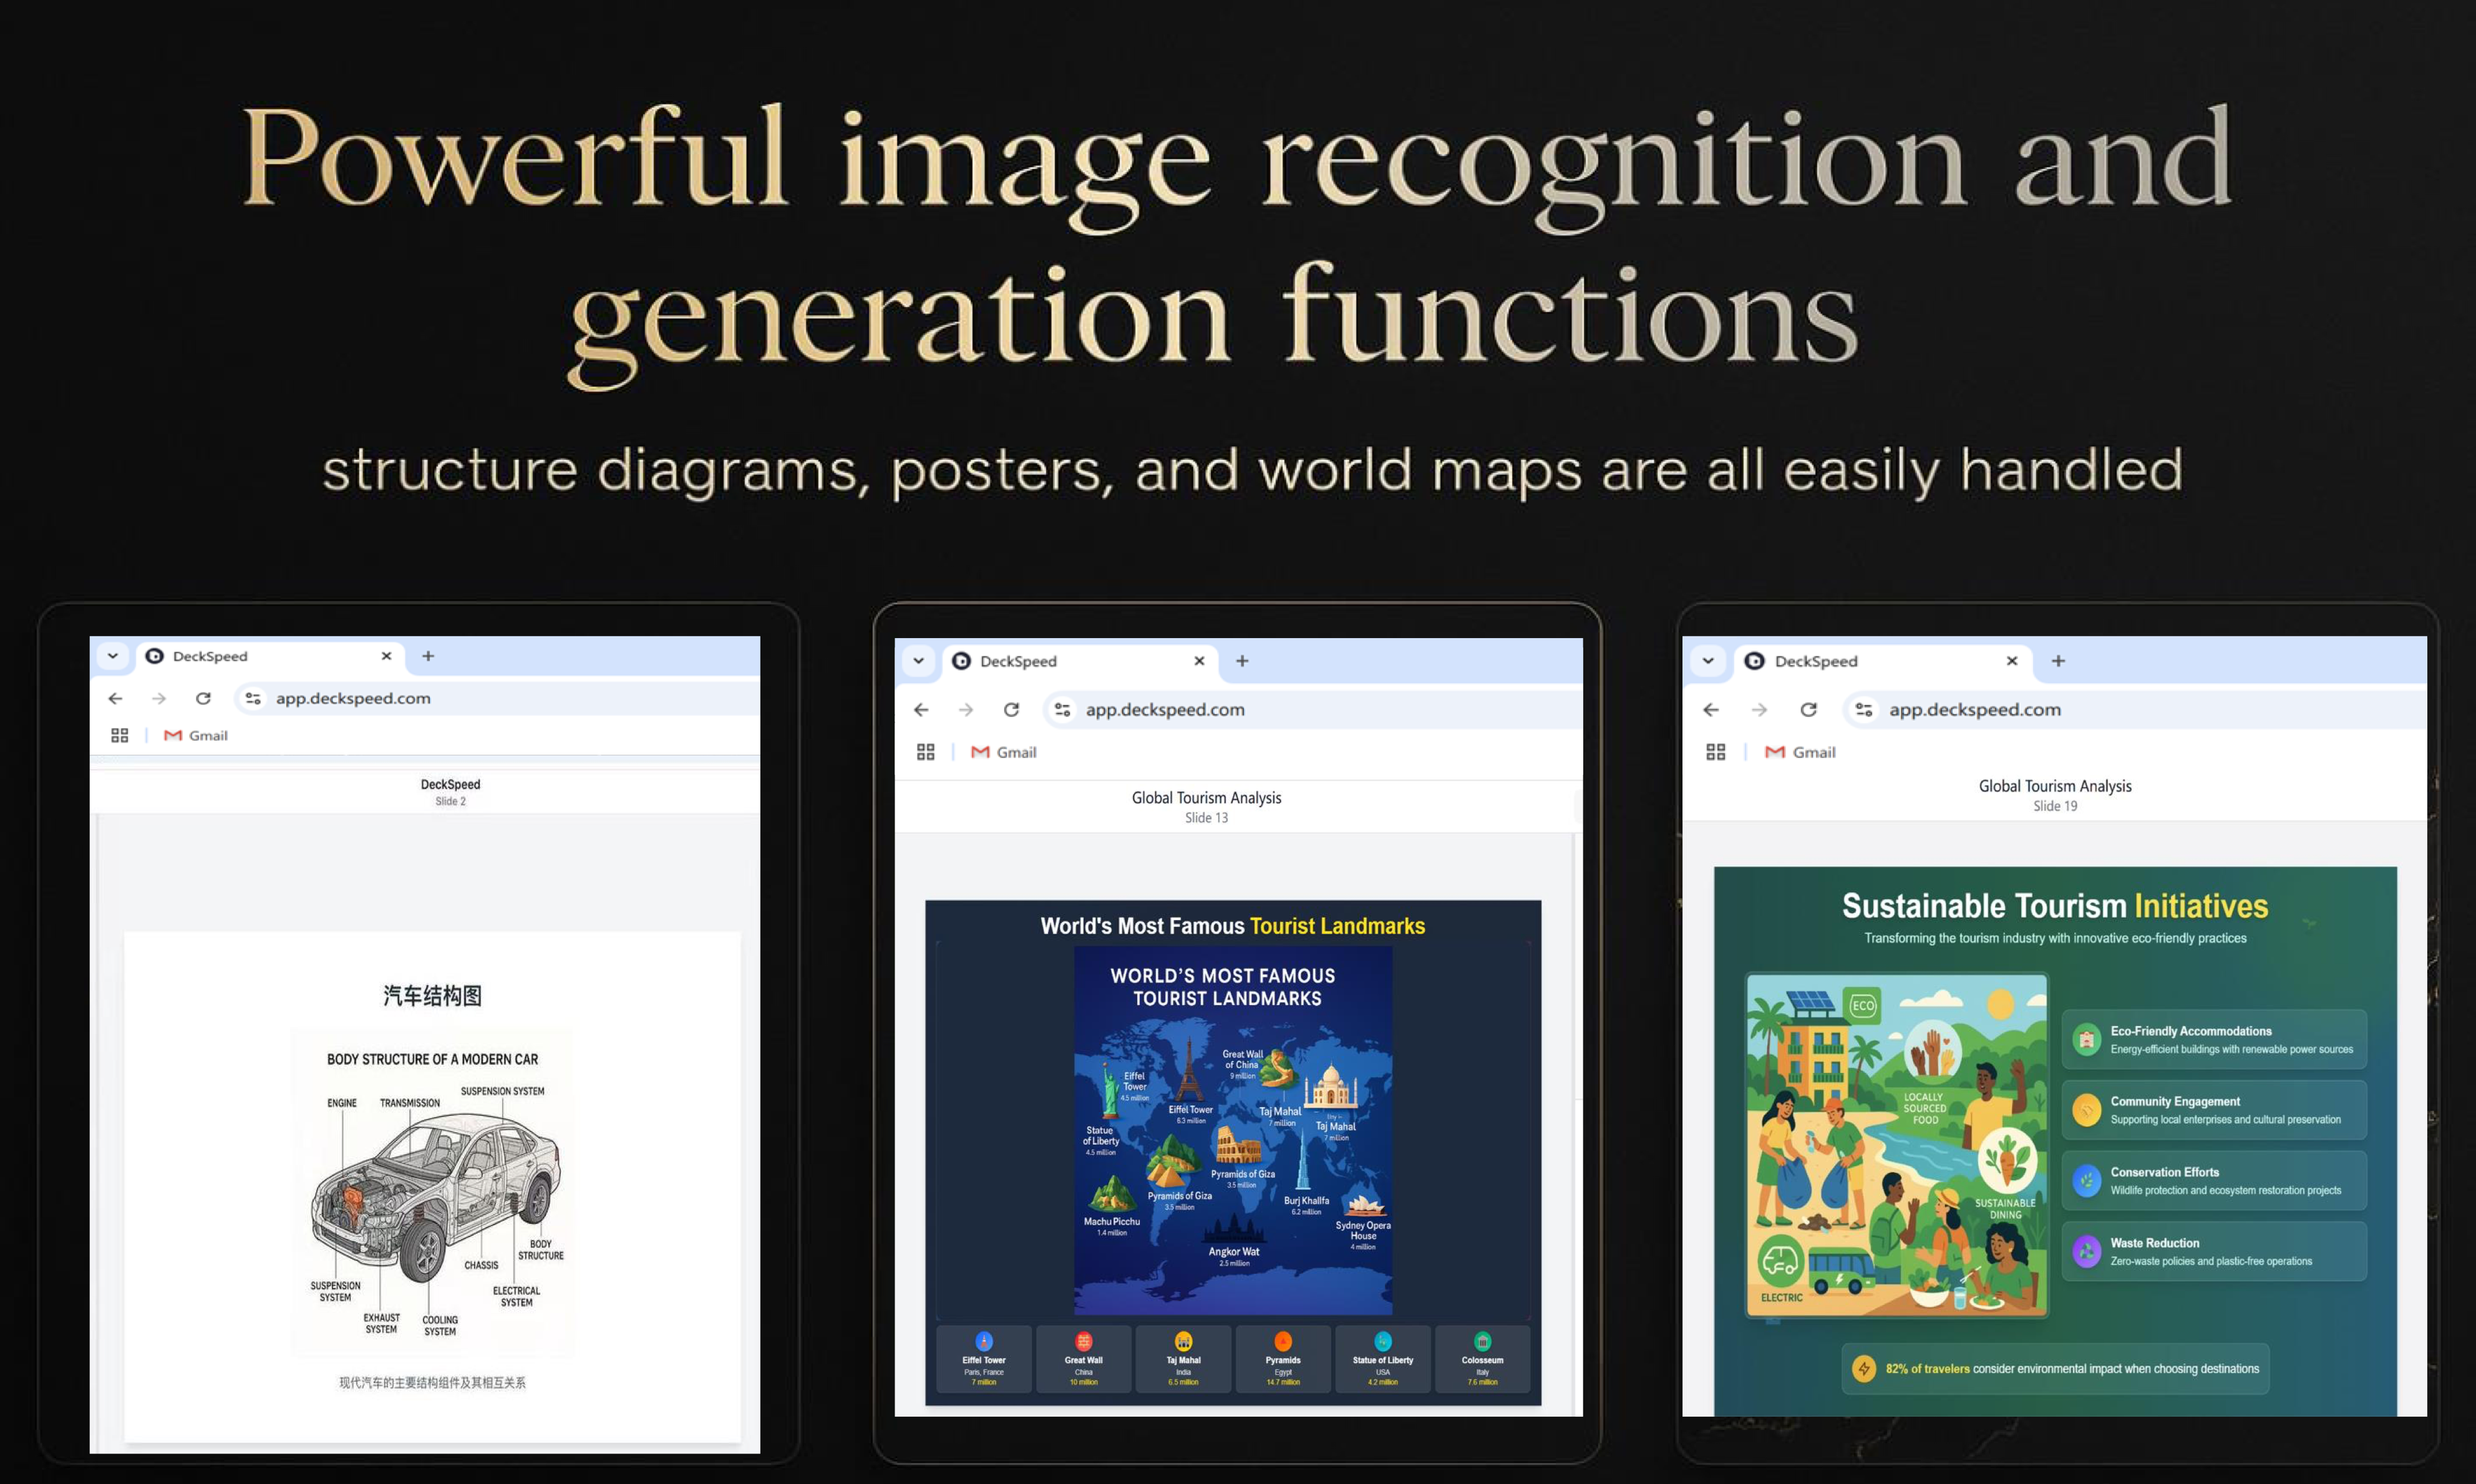Click Waste Reduction purple icon
The image size is (2476, 1484).
2086,1251
